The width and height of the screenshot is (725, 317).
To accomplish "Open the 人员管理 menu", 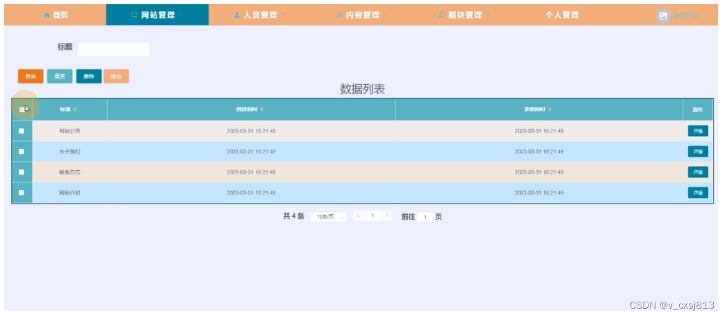I will [259, 15].
